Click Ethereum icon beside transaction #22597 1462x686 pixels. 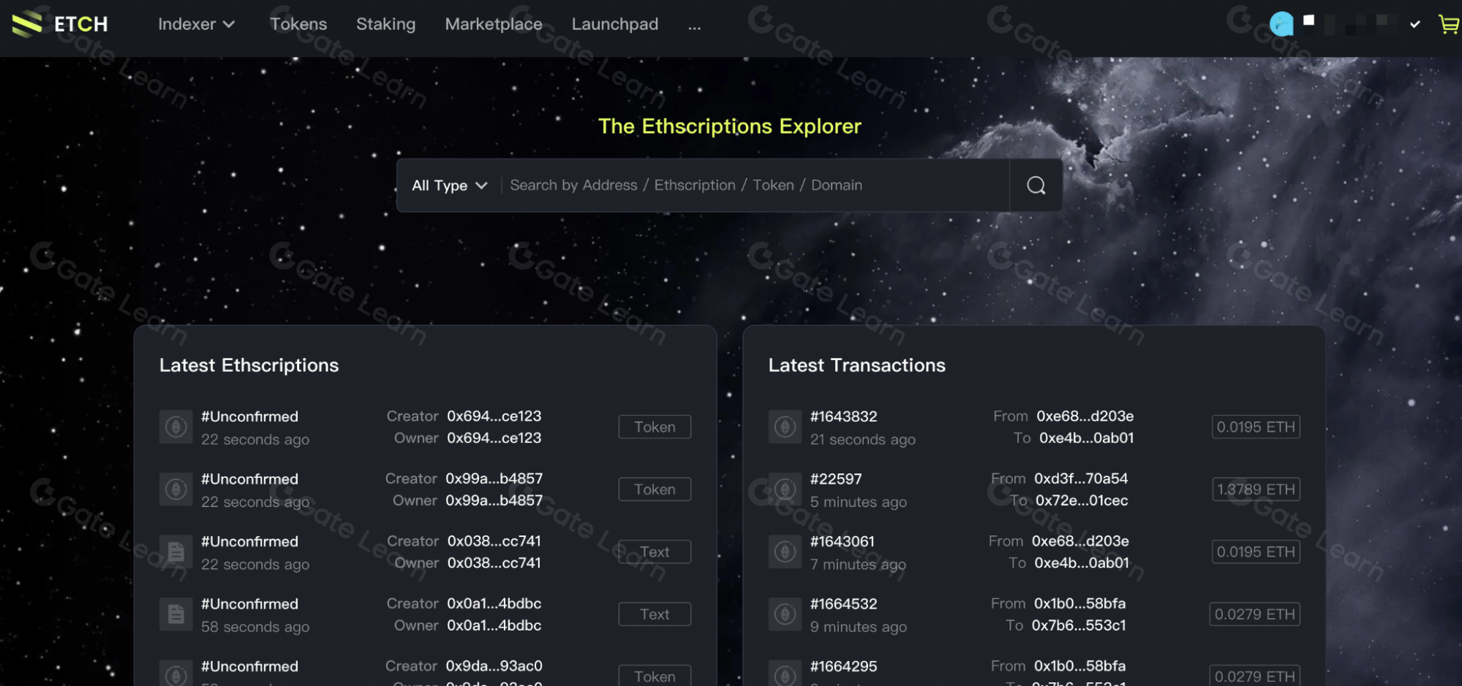(x=785, y=489)
